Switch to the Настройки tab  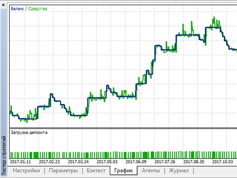coord(26,171)
